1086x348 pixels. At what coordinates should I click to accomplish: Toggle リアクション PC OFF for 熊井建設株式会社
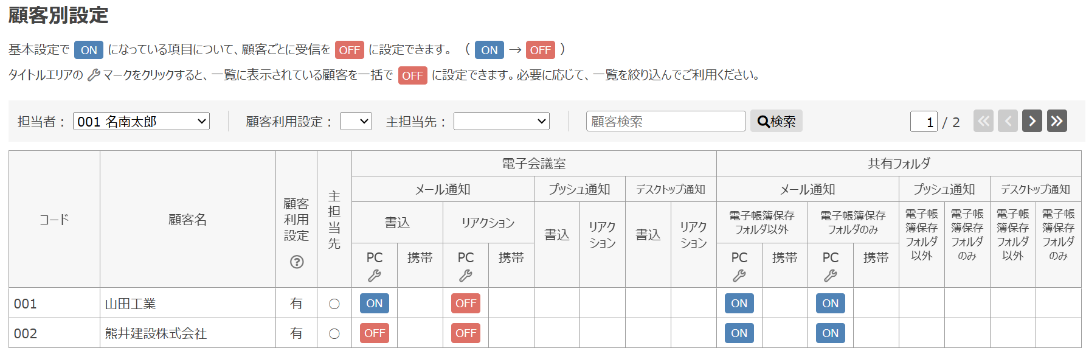(466, 333)
